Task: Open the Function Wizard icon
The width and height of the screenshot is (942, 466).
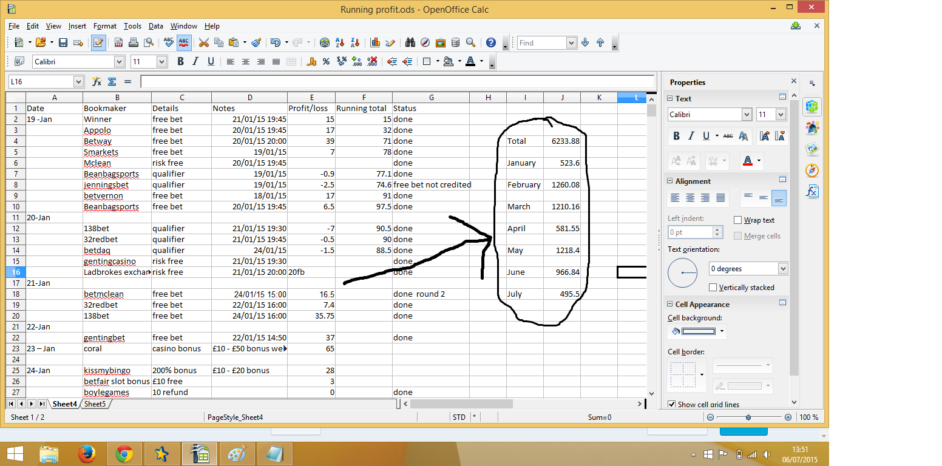Action: click(x=97, y=81)
